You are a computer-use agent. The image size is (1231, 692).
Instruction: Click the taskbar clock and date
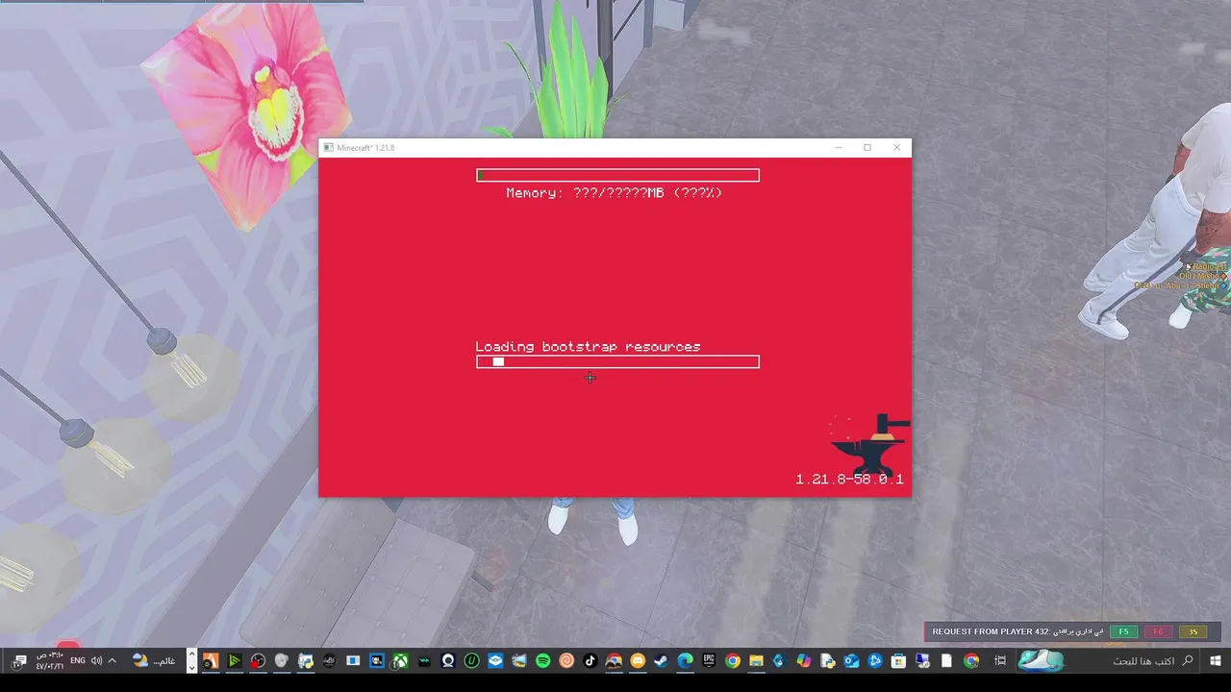pos(50,661)
